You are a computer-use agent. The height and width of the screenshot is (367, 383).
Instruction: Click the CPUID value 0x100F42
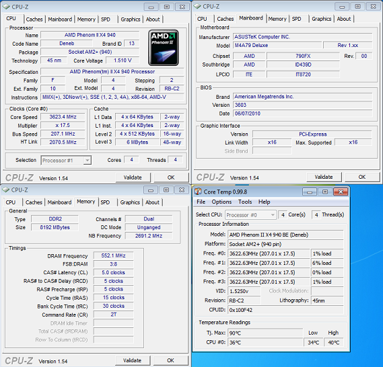coord(285,310)
